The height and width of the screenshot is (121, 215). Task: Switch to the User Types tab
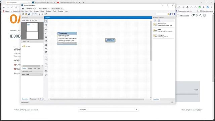[x=37, y=68]
